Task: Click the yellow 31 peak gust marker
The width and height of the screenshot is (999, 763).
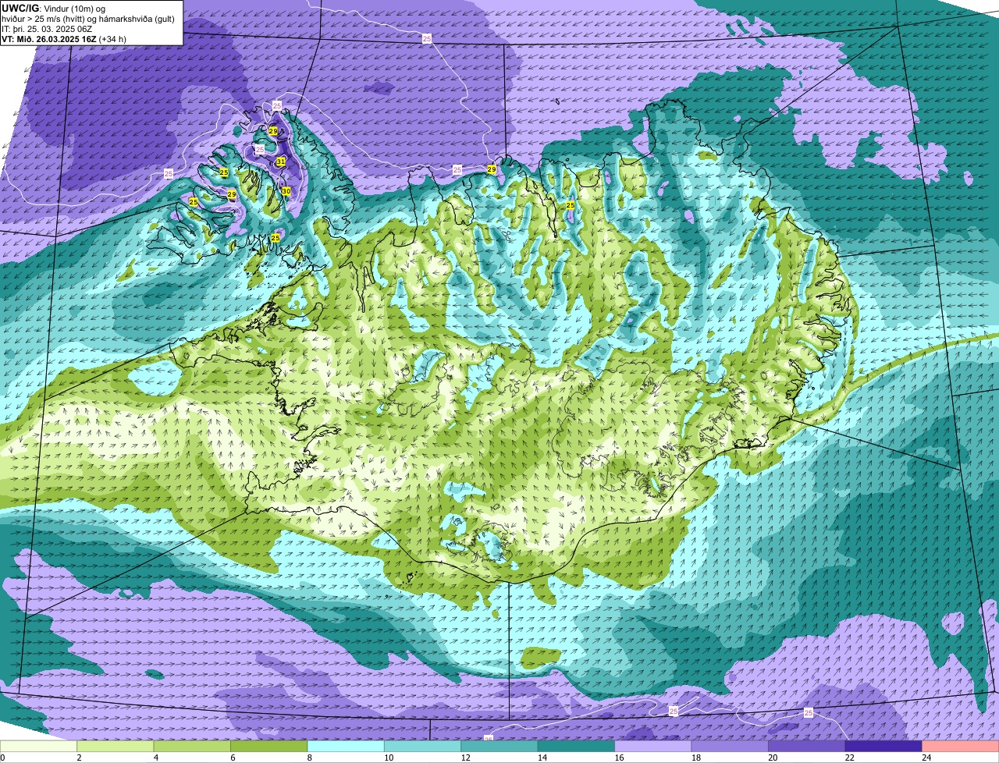Action: [281, 161]
